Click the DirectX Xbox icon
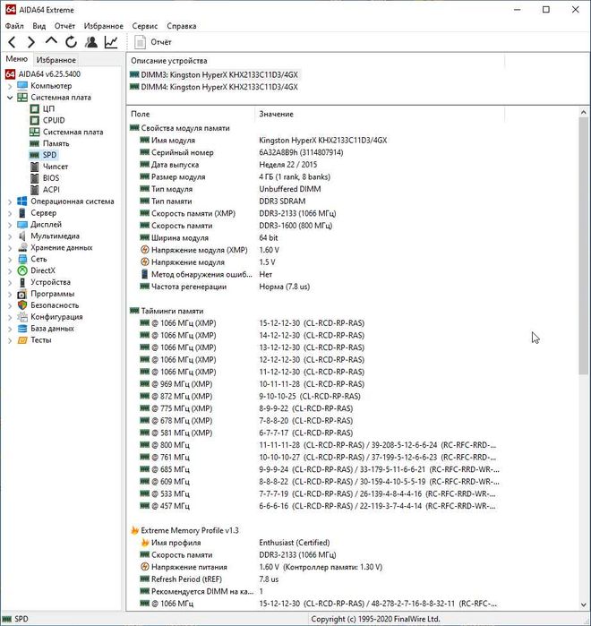The width and height of the screenshot is (591, 626). pyautogui.click(x=22, y=270)
